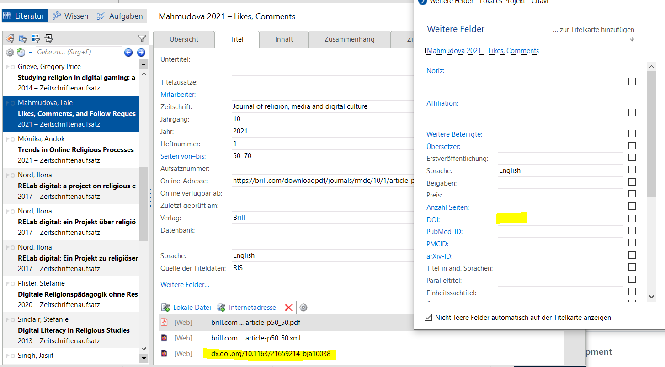Viewport: 665px width, 367px height.
Task: Open the Weitere Felder… link
Action: [185, 285]
